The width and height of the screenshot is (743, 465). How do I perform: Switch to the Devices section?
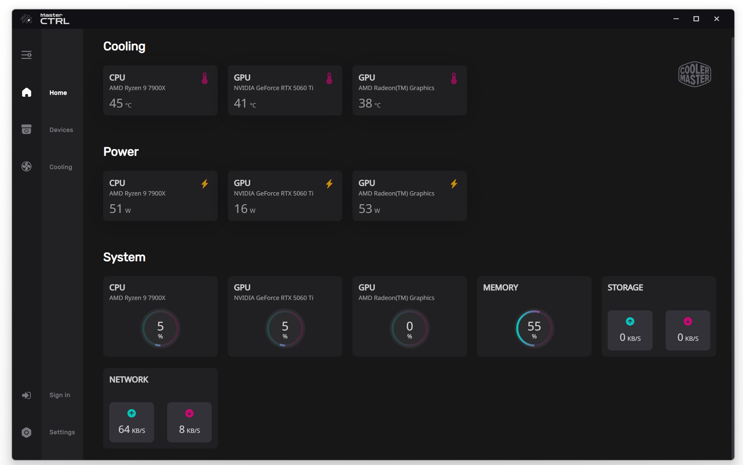tap(61, 130)
